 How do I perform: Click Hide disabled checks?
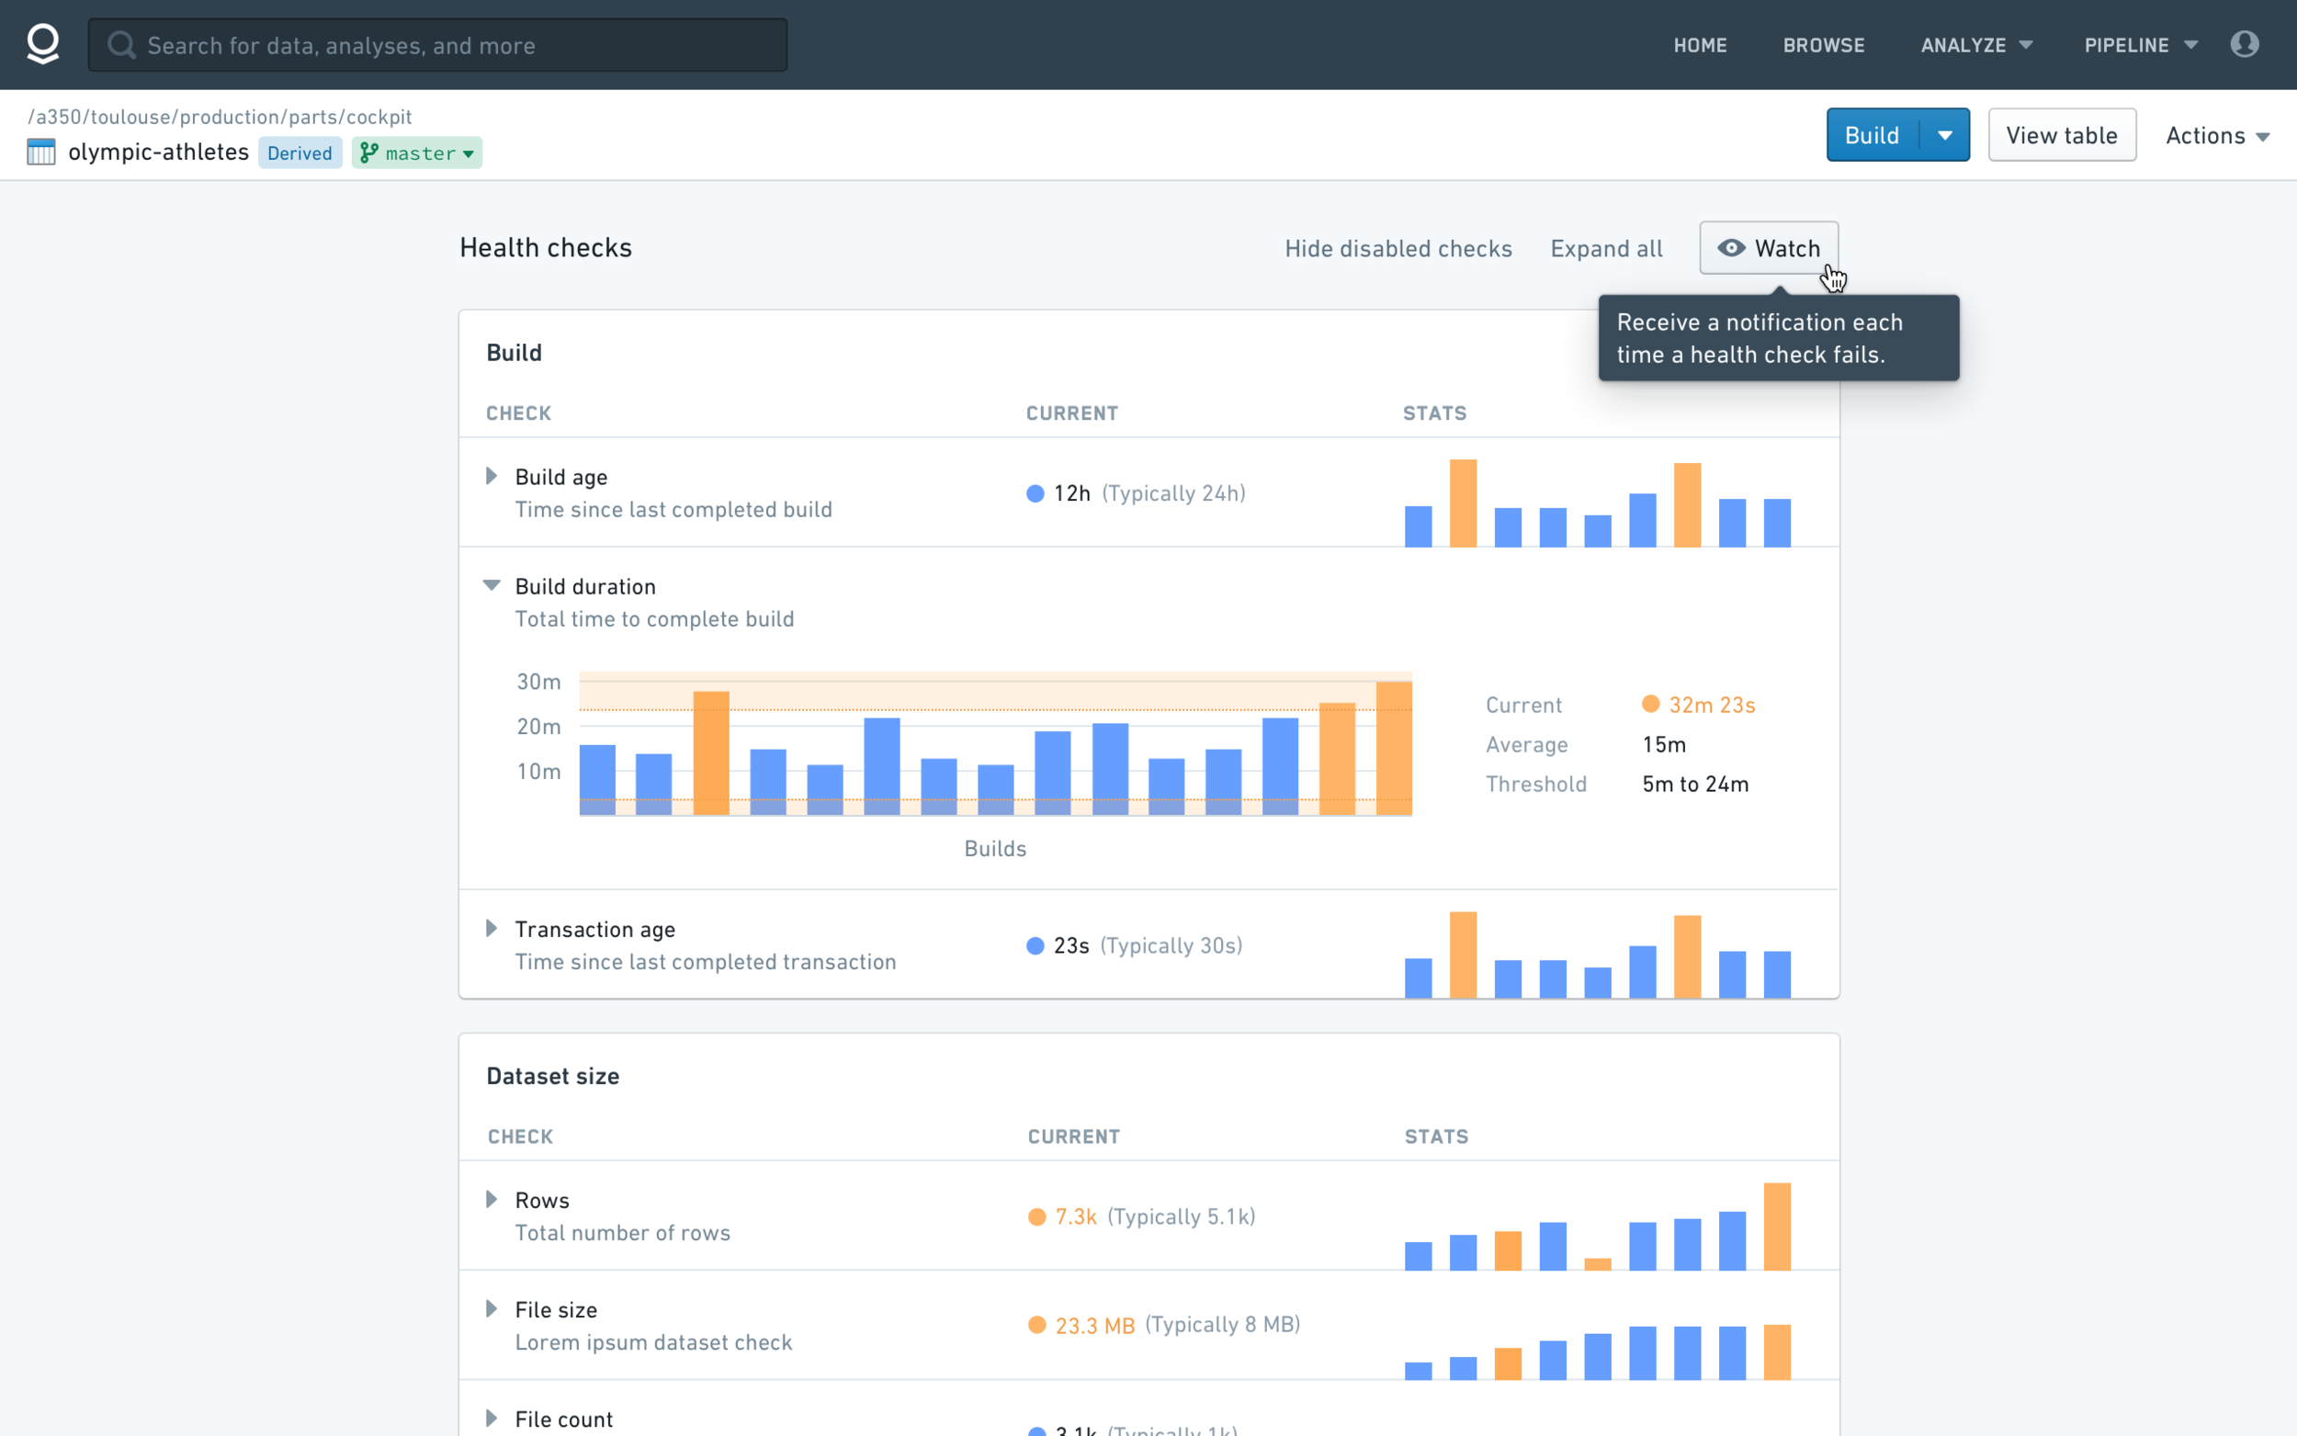pos(1397,249)
